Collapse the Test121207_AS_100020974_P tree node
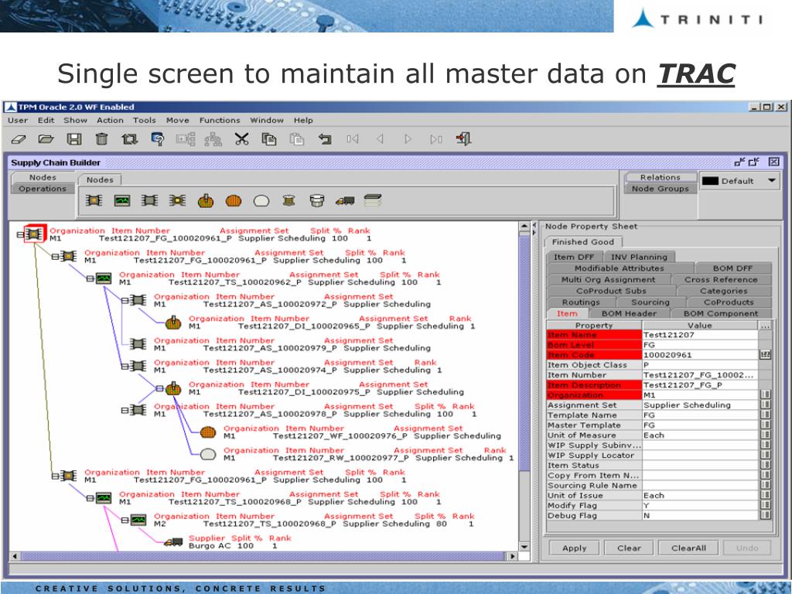This screenshot has height=594, width=792. pyautogui.click(x=125, y=366)
